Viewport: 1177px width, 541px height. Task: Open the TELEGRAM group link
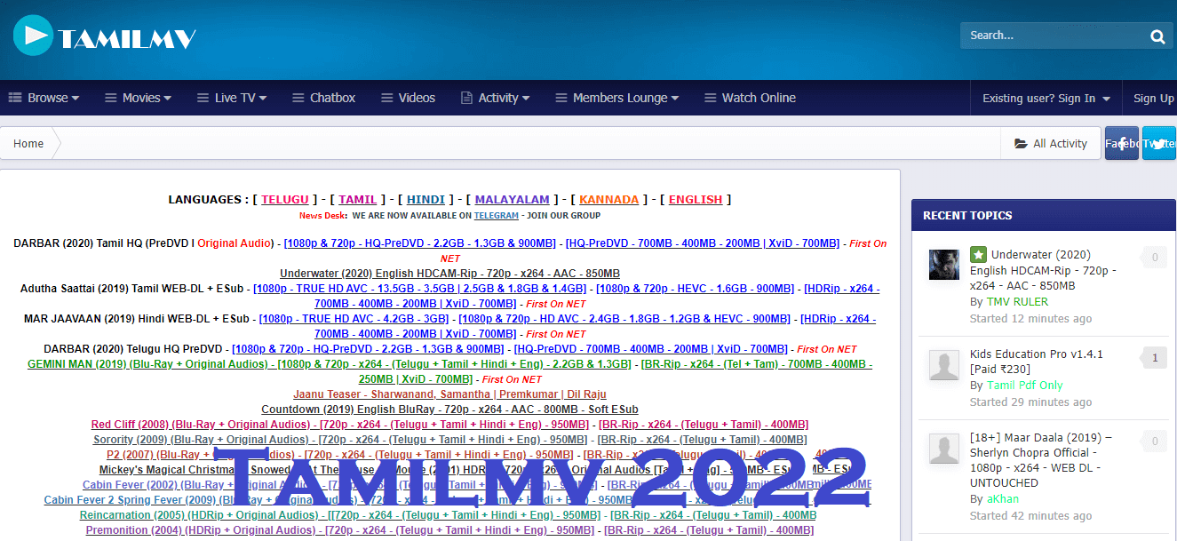tap(497, 215)
